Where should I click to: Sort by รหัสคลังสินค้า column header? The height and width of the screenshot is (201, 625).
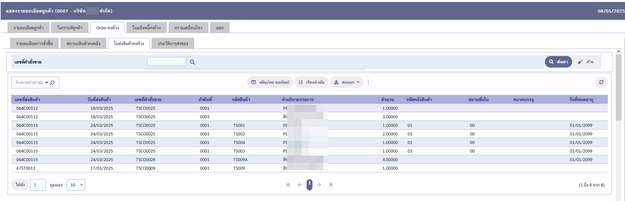tap(419, 100)
